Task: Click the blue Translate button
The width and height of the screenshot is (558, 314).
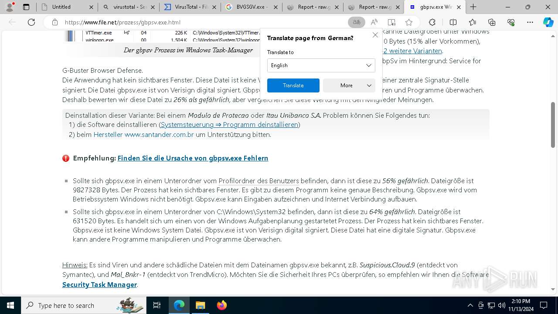Action: pyautogui.click(x=293, y=85)
